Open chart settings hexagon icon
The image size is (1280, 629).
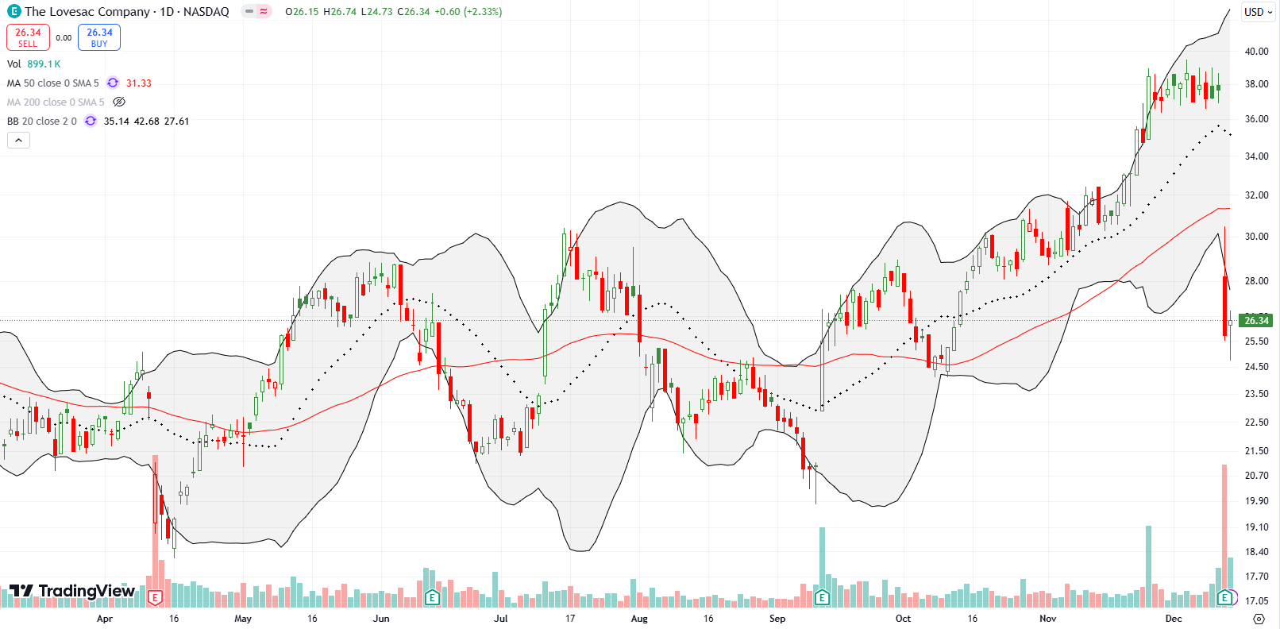click(x=1259, y=618)
